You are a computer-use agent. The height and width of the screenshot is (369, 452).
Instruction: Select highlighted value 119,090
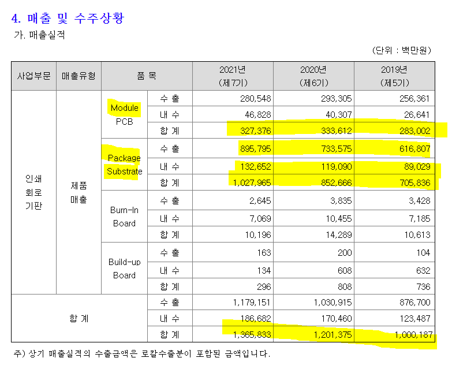[337, 167]
